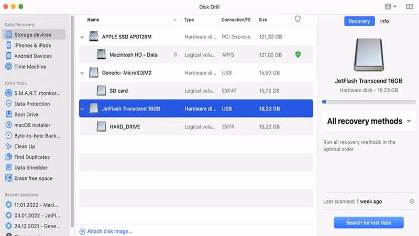This screenshot has height=236, width=419.
Task: Select the APPLE SSD AP0128M row
Action: point(196,37)
